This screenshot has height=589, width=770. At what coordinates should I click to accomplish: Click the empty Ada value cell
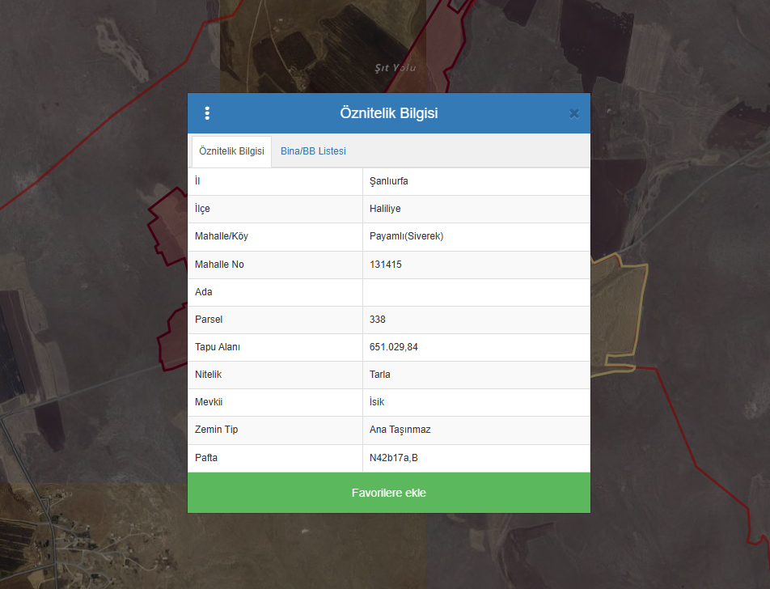click(476, 292)
